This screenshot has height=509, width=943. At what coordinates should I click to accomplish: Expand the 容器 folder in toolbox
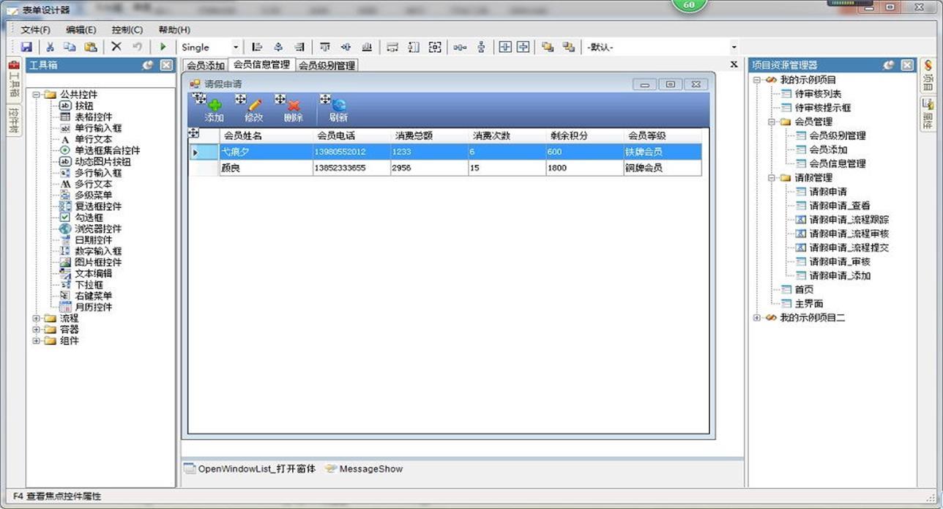(x=37, y=330)
